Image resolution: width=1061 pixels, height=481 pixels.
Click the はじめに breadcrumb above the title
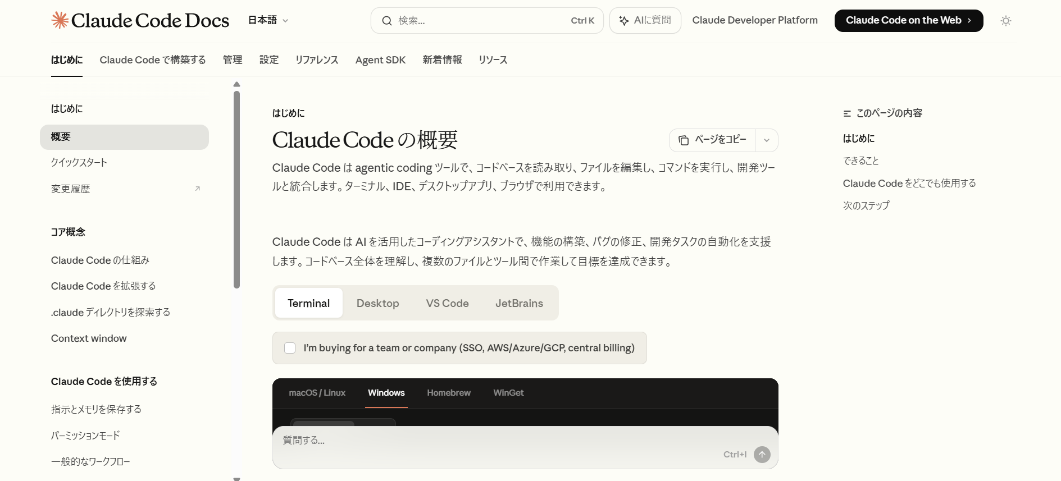(289, 113)
